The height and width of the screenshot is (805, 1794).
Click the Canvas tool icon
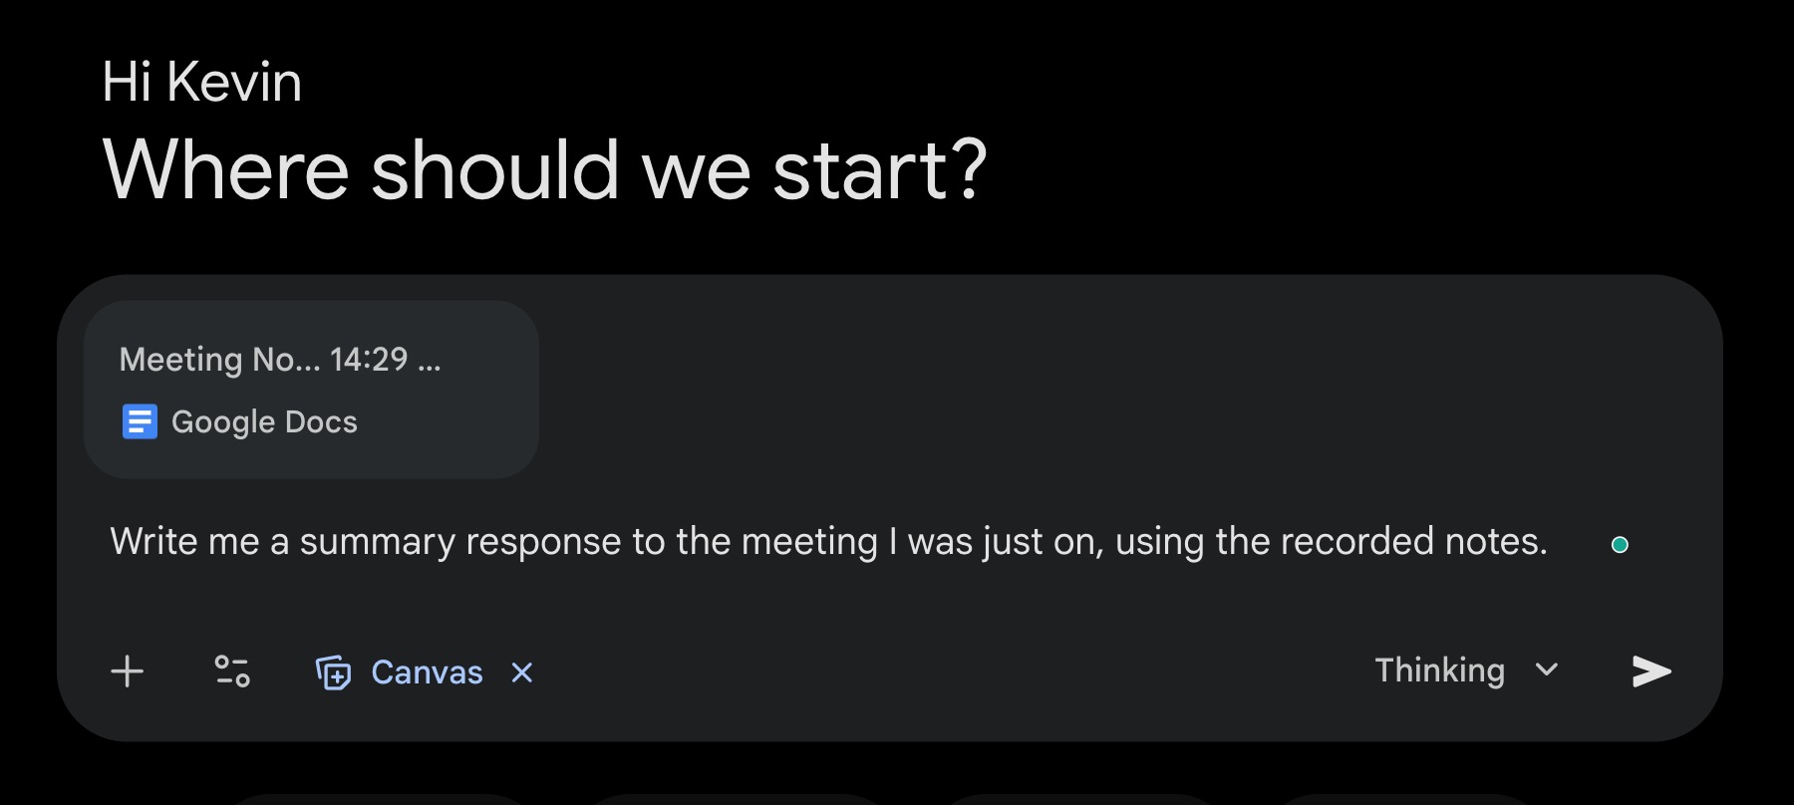pyautogui.click(x=334, y=672)
